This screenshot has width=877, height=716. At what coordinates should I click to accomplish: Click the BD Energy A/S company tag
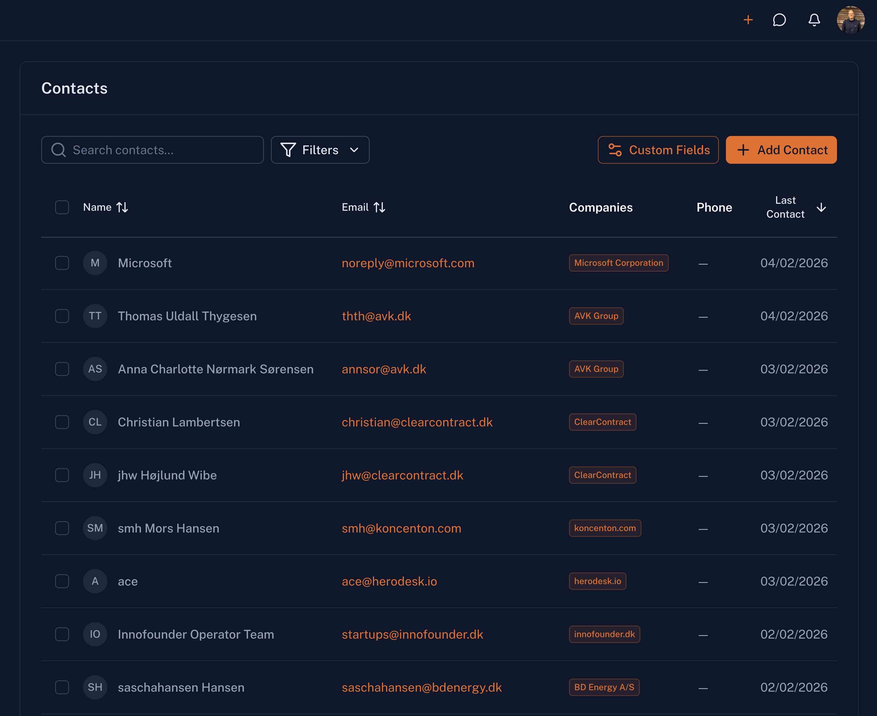tap(604, 687)
